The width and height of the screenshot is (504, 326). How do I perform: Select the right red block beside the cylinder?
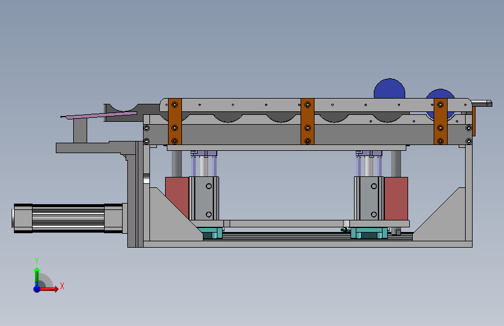(x=396, y=198)
